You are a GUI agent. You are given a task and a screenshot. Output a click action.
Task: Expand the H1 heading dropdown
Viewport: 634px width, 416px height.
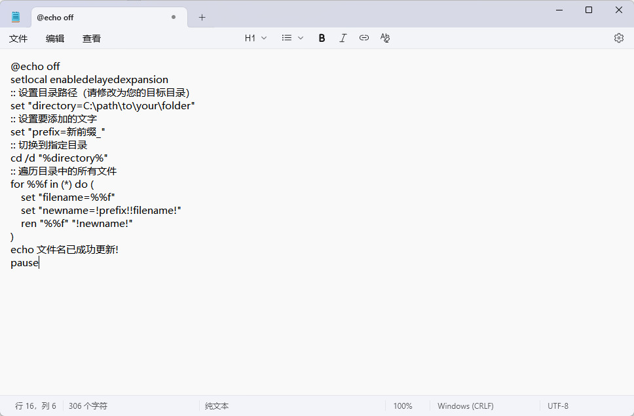coord(255,38)
